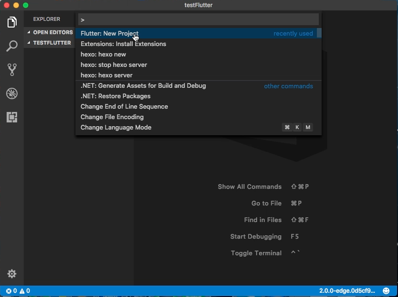Click the Go to File hint

[x=266, y=203]
